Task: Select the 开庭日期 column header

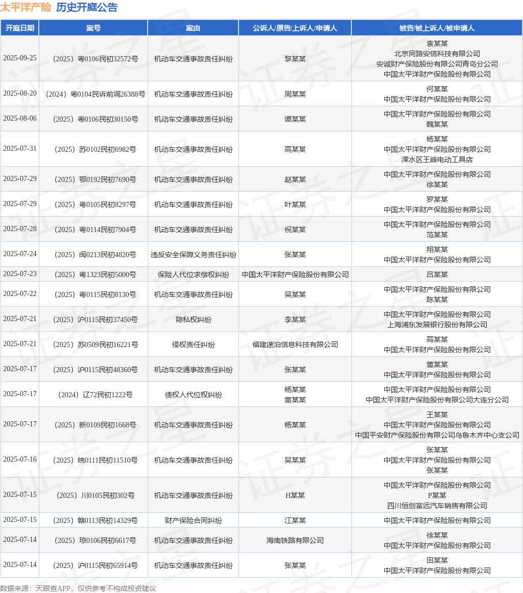Action: 19,28
